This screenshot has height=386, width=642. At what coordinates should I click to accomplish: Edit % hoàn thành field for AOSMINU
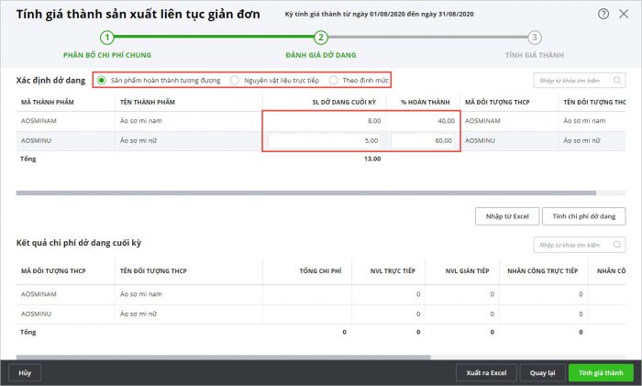pos(424,141)
